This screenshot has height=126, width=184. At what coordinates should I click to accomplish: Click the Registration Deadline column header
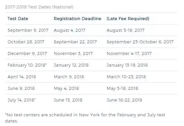pyautogui.click(x=77, y=18)
